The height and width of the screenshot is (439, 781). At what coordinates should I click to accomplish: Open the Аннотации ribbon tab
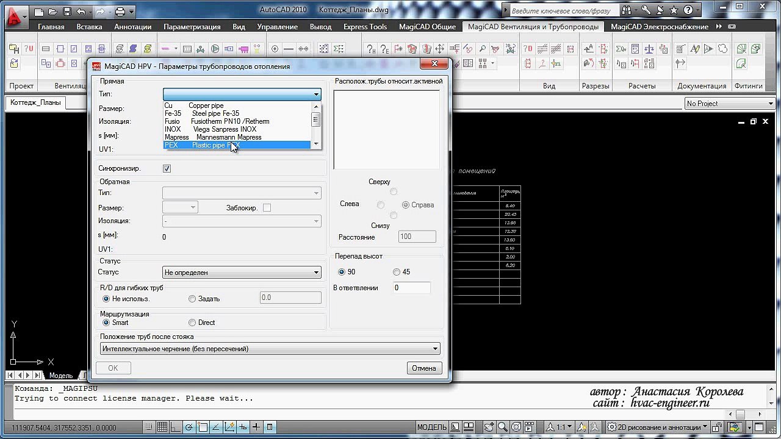pyautogui.click(x=133, y=27)
